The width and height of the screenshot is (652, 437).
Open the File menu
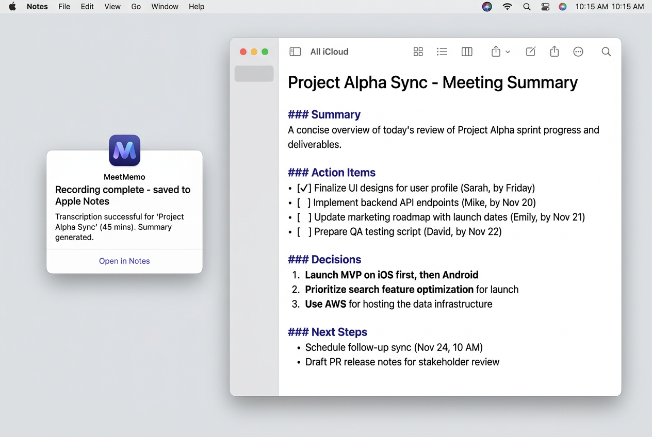click(x=64, y=7)
